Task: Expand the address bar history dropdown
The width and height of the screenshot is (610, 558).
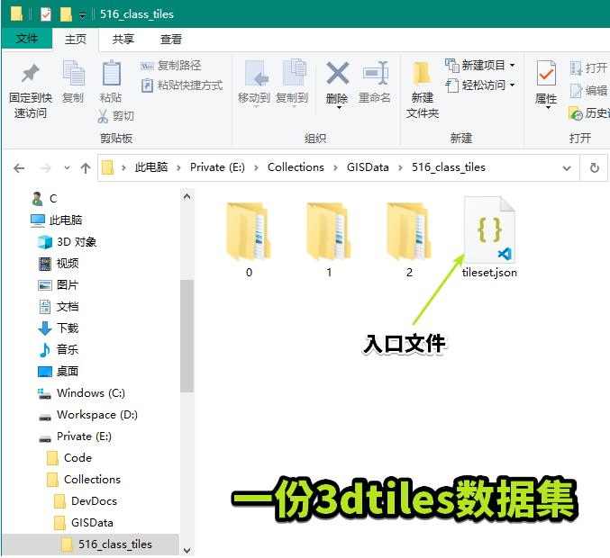Action: pyautogui.click(x=567, y=167)
